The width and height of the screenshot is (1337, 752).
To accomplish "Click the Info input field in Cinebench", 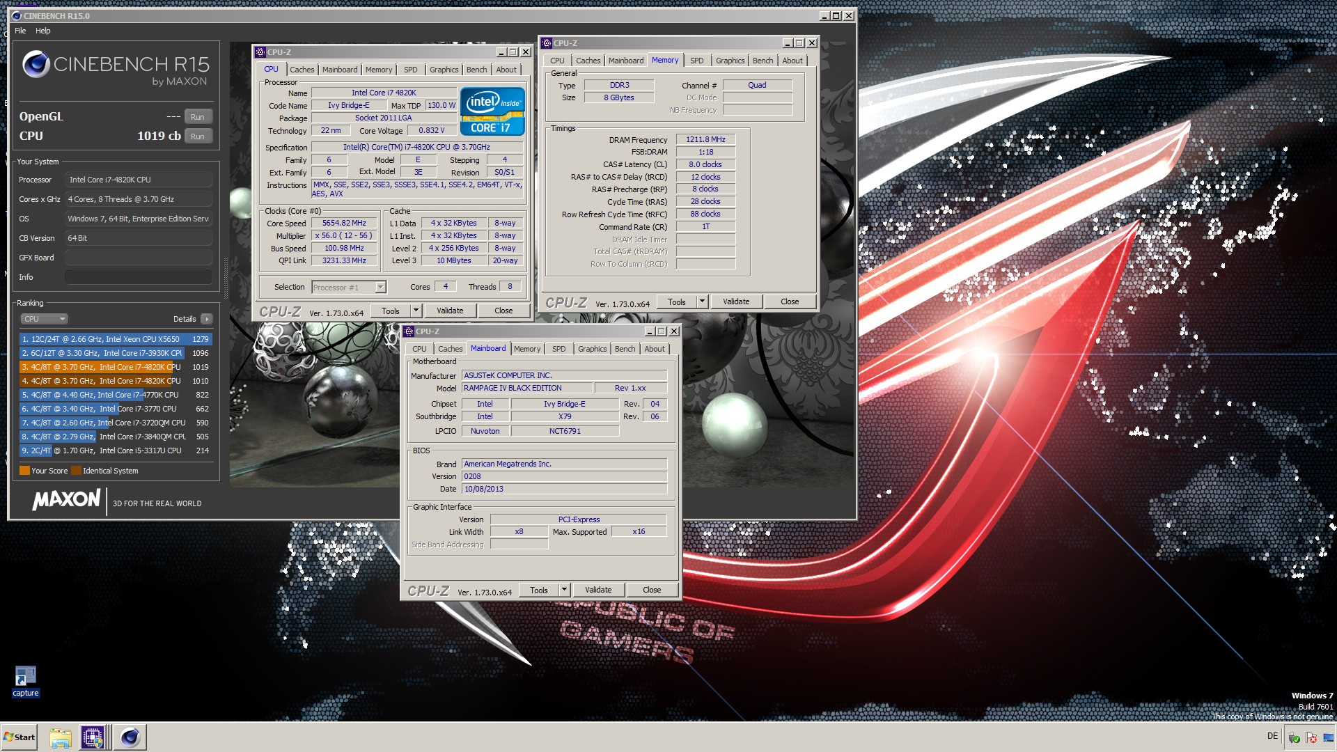I will [x=139, y=277].
